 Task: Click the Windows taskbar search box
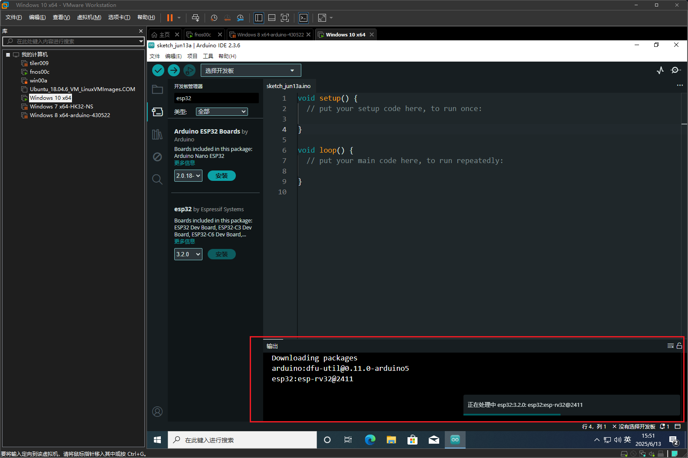242,440
